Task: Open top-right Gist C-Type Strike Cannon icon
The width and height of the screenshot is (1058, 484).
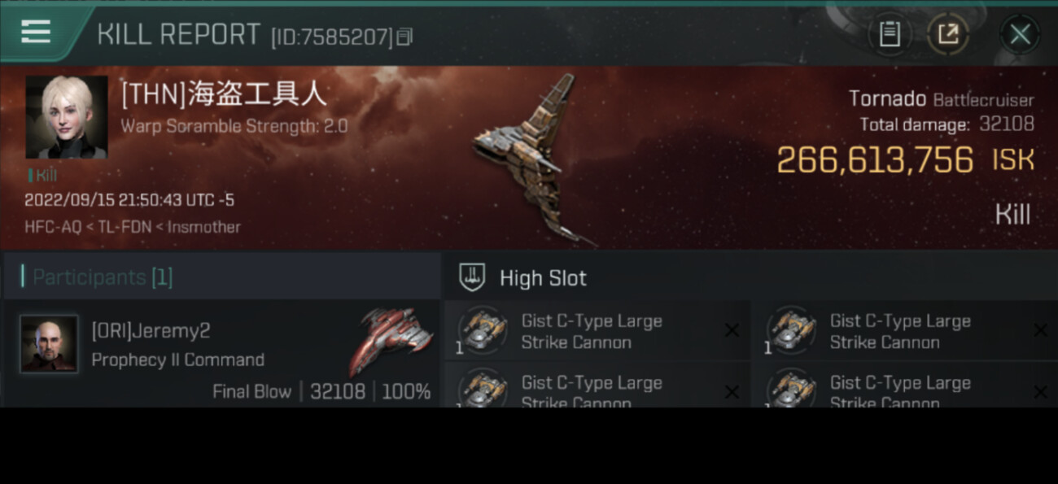Action: pos(792,330)
